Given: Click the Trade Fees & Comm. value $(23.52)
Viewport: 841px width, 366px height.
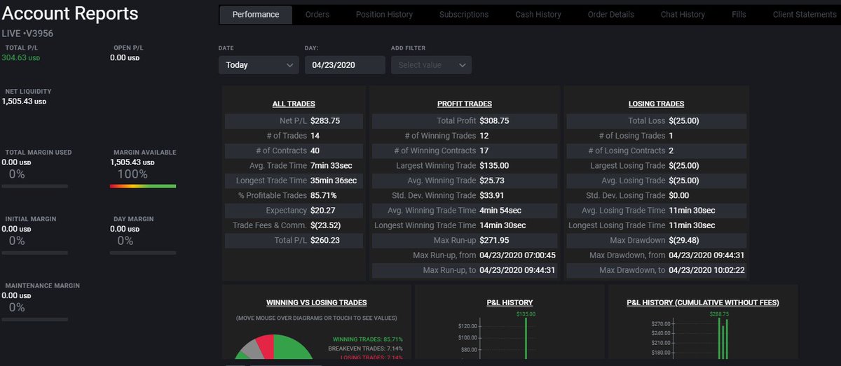Looking at the screenshot, I should (325, 225).
